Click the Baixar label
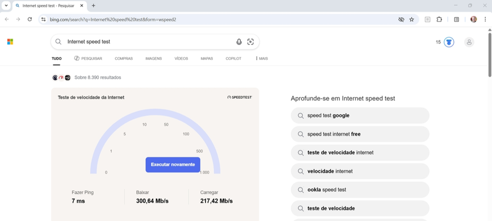The height and width of the screenshot is (221, 492). tap(142, 193)
